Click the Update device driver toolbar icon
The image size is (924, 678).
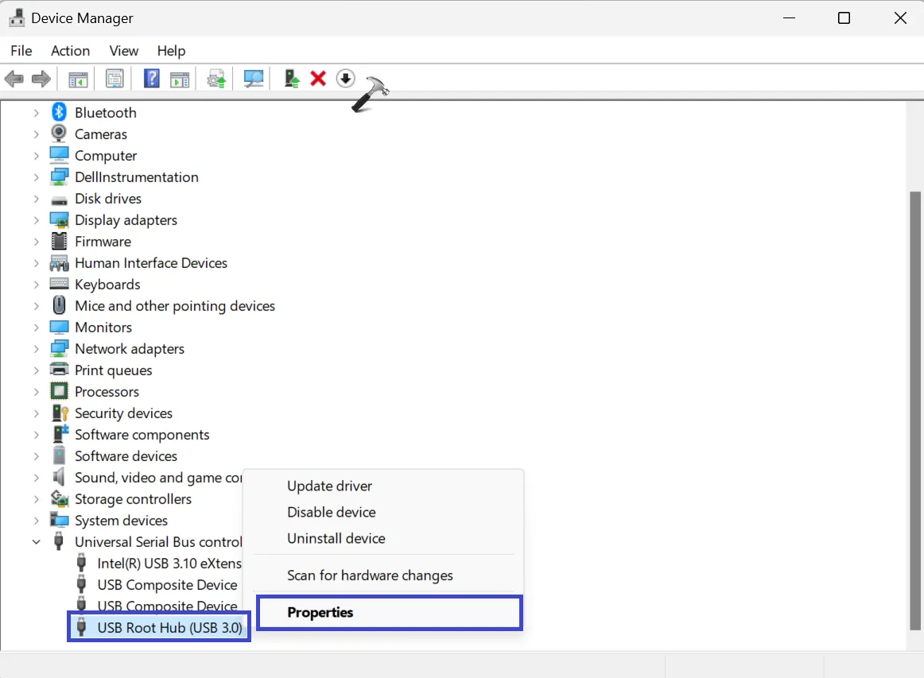click(x=292, y=79)
